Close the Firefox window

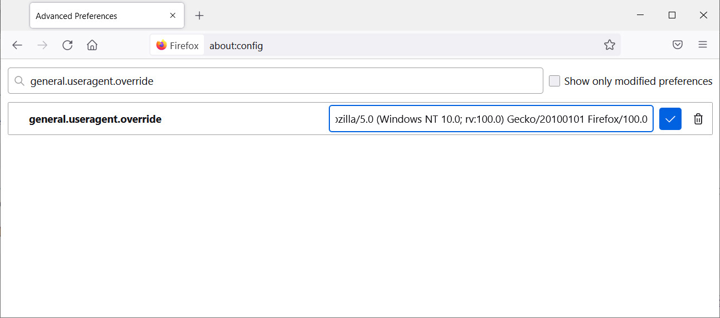(703, 16)
